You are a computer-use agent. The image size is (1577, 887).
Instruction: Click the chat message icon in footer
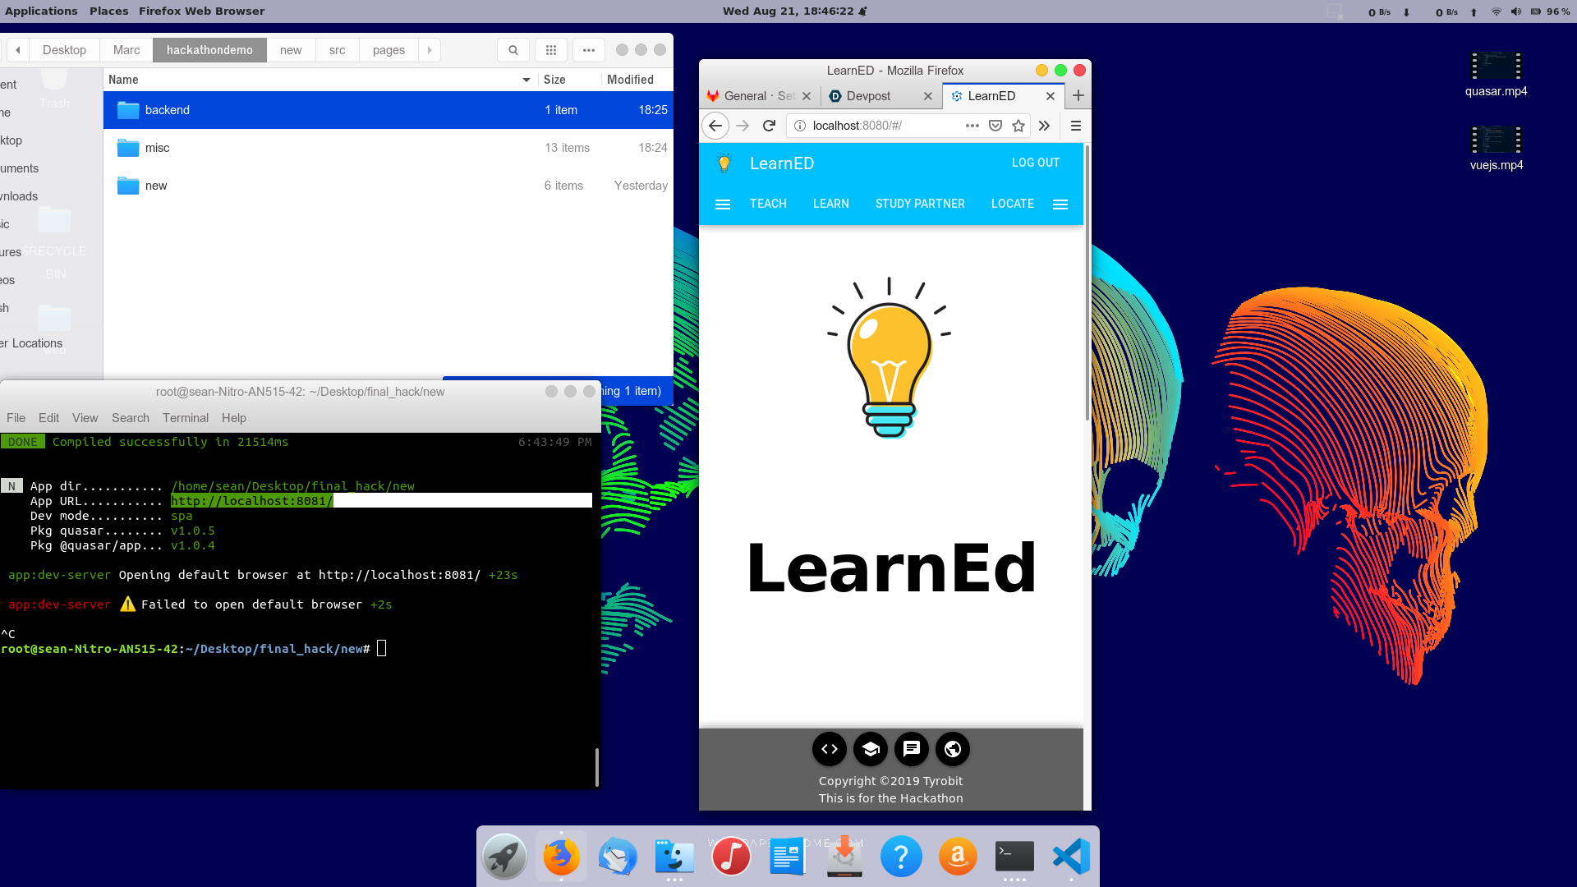click(x=912, y=749)
